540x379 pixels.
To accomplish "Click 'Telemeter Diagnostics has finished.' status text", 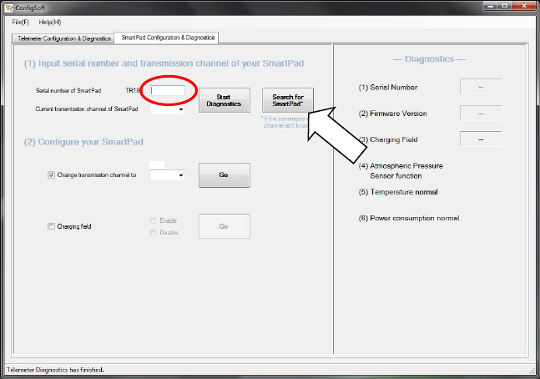I will click(x=55, y=370).
